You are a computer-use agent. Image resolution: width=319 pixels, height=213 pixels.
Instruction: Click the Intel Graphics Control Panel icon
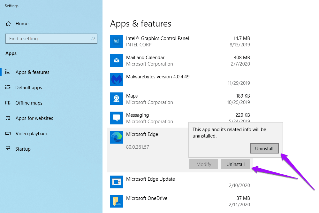(x=117, y=41)
